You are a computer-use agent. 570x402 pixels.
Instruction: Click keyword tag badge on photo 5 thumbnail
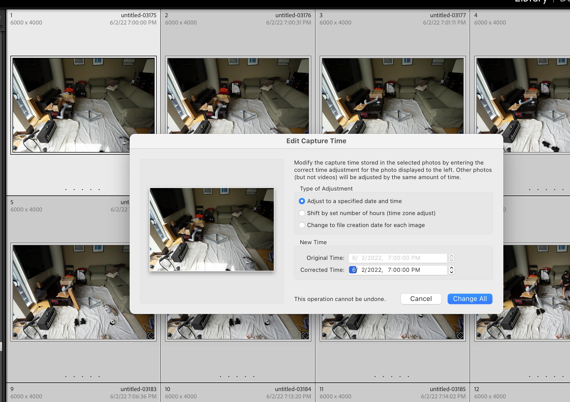click(150, 335)
